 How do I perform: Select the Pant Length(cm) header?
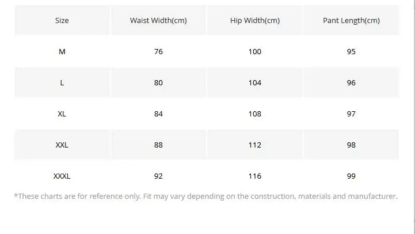click(351, 20)
